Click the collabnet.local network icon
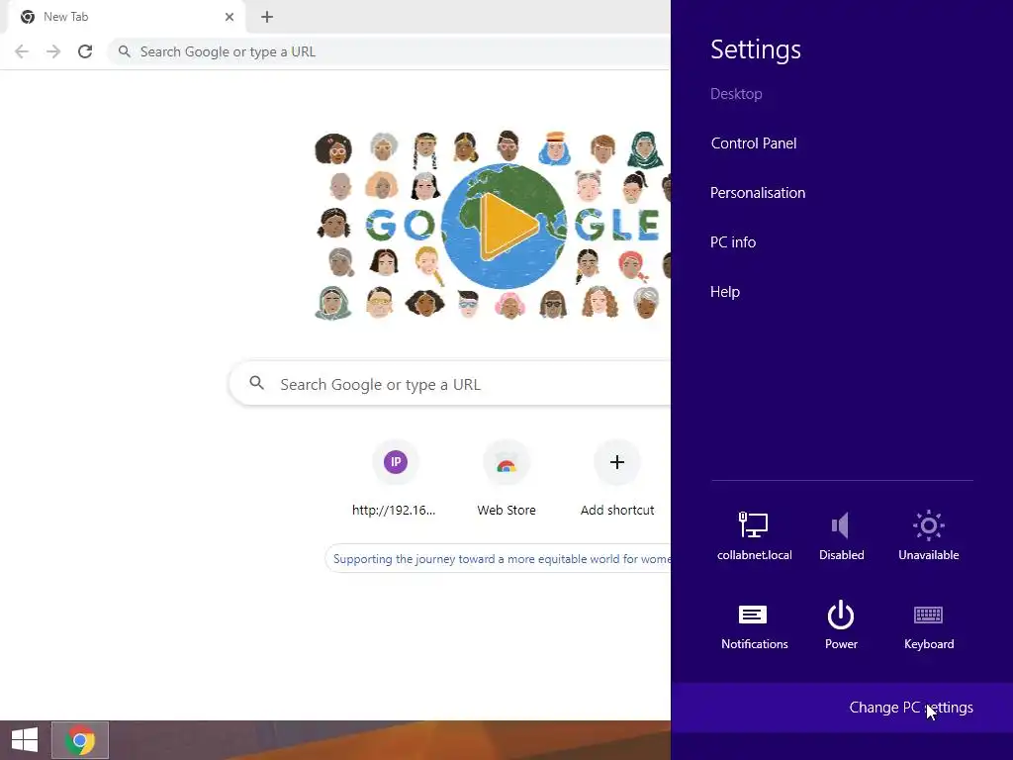The width and height of the screenshot is (1013, 760). 754,535
